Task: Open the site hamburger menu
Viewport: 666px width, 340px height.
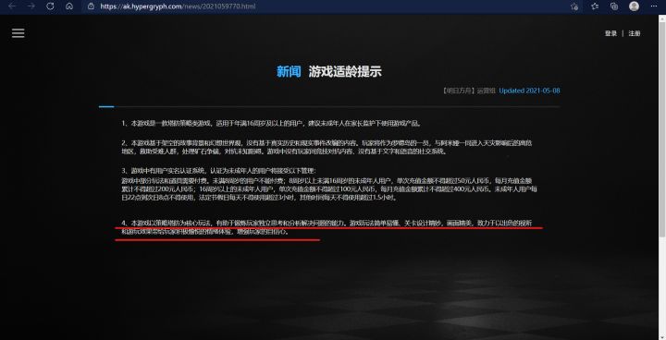Action: coord(18,33)
